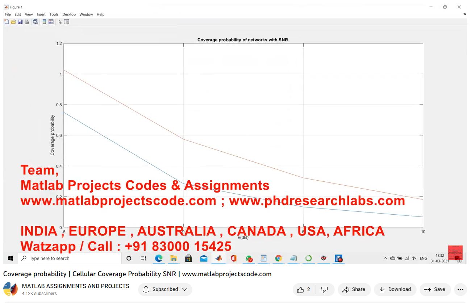Click the New Figure toolbar icon
Screen dimensions: 471x303
coord(7,22)
